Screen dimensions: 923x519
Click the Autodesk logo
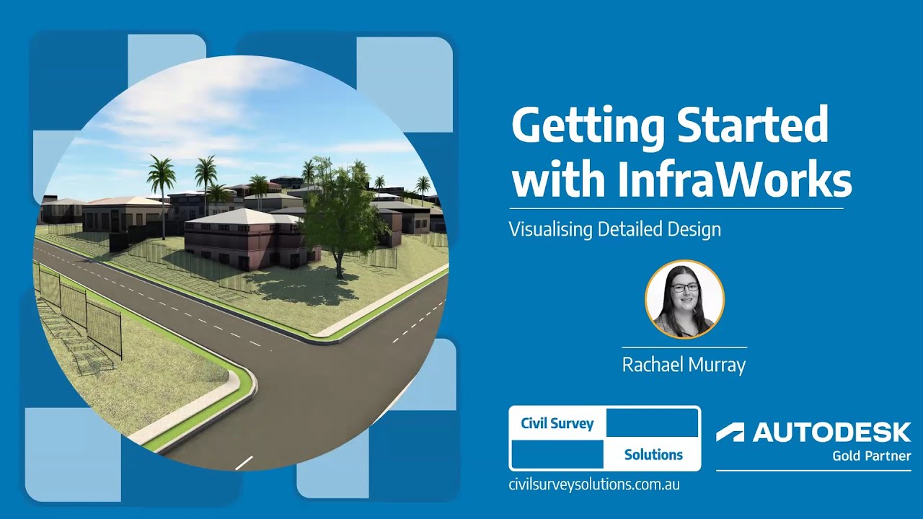coord(813,432)
